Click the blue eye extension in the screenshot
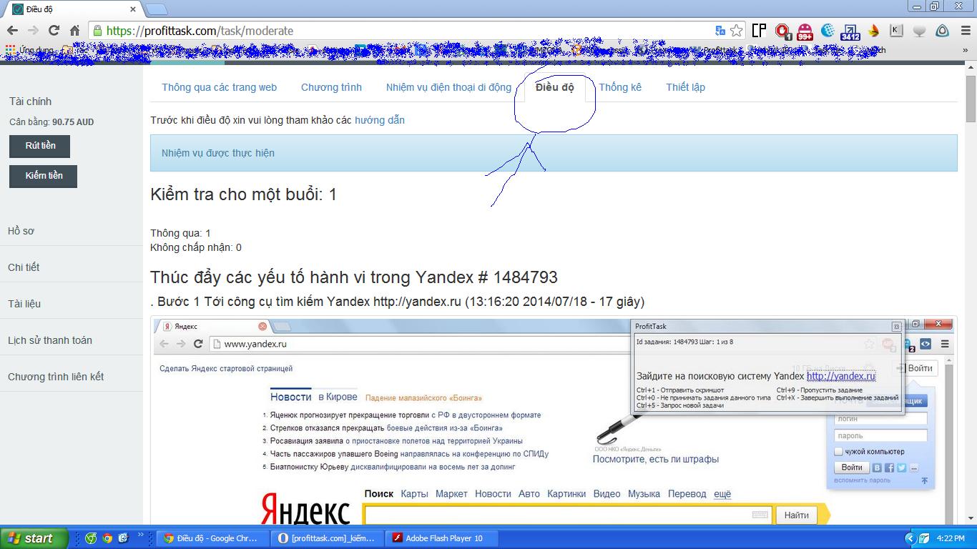Viewport: 977px width, 549px height. pos(926,344)
